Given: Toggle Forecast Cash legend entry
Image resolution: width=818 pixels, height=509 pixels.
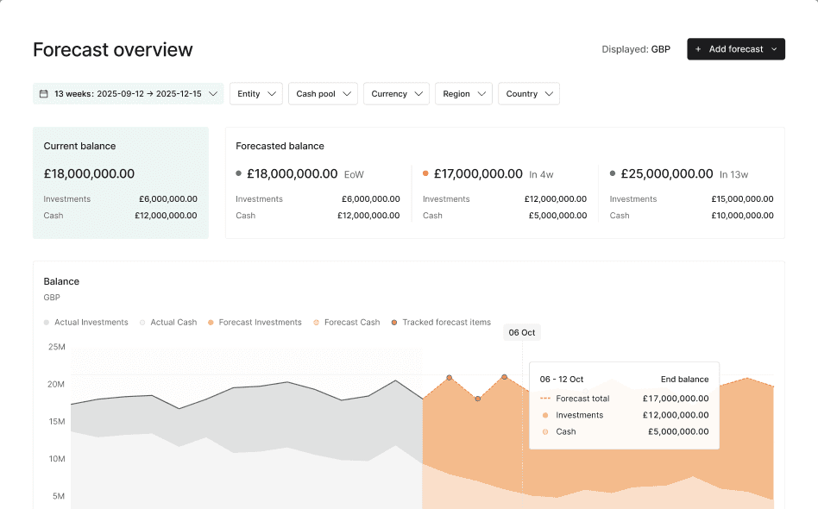Looking at the screenshot, I should tap(347, 323).
